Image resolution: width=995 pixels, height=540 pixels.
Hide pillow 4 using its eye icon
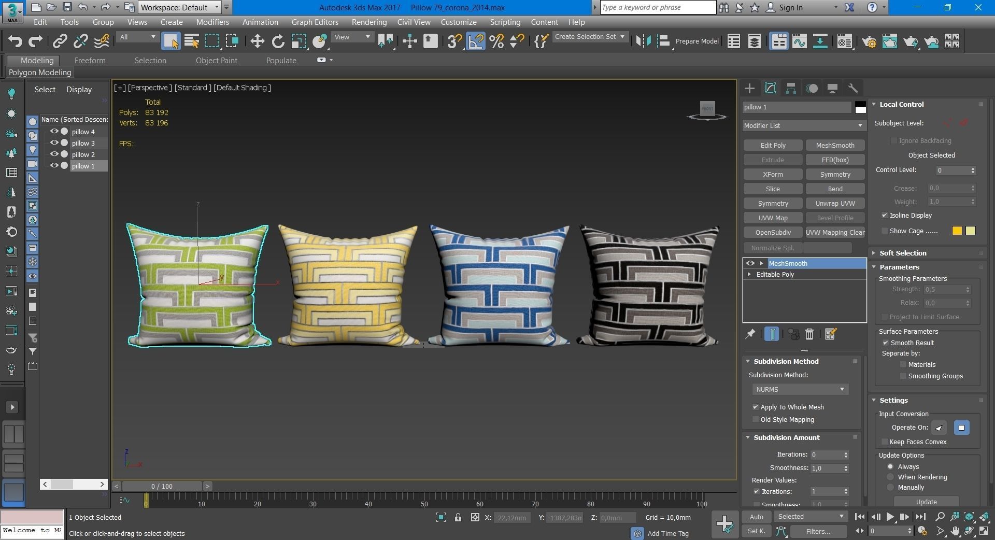tap(54, 131)
